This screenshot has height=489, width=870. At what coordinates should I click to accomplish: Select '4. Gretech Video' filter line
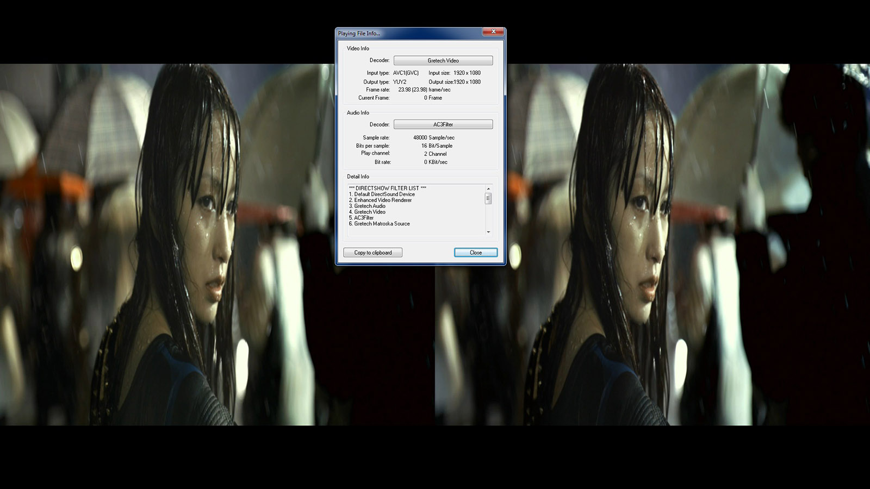(367, 212)
